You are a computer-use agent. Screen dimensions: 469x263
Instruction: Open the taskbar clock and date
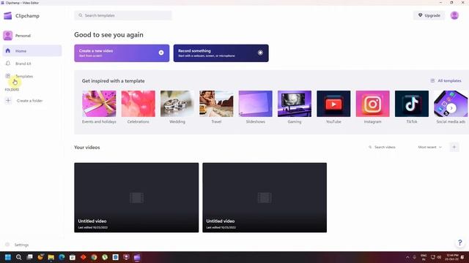[x=451, y=257]
